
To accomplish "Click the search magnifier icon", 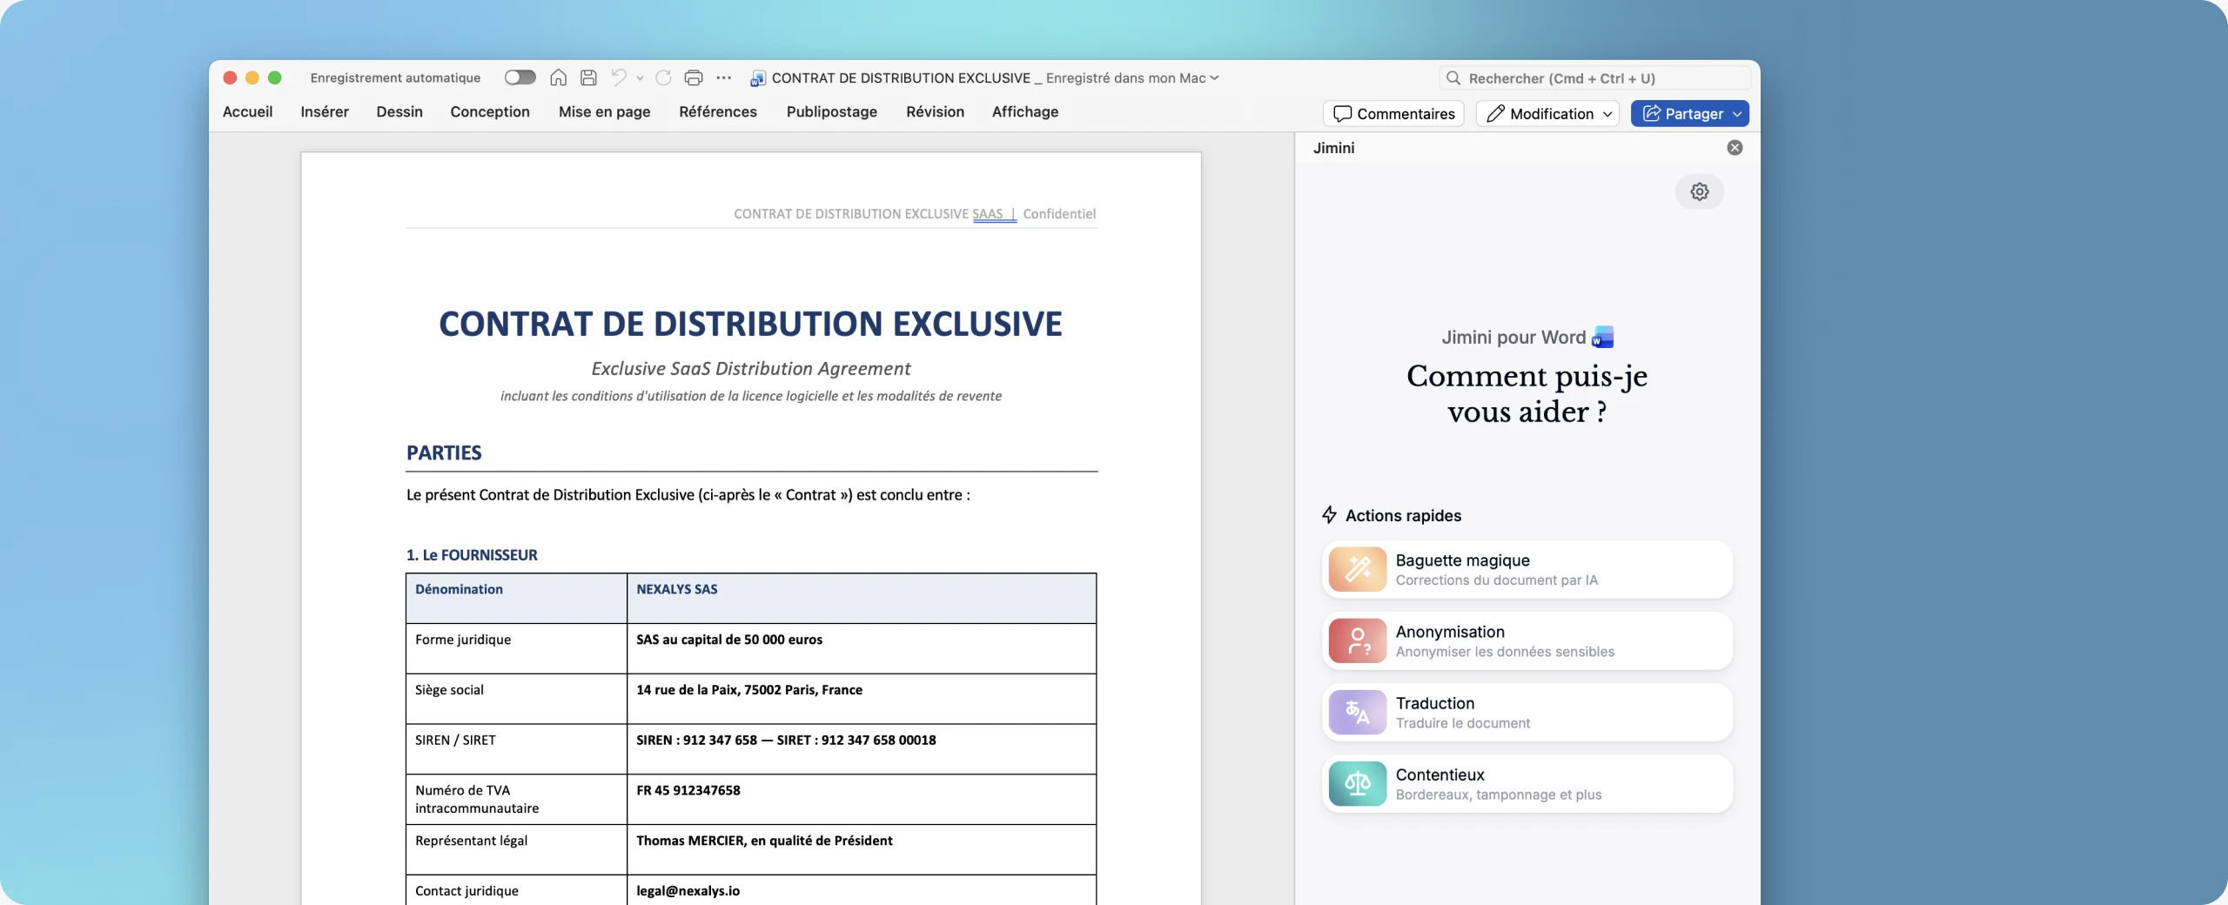I will pyautogui.click(x=1453, y=77).
